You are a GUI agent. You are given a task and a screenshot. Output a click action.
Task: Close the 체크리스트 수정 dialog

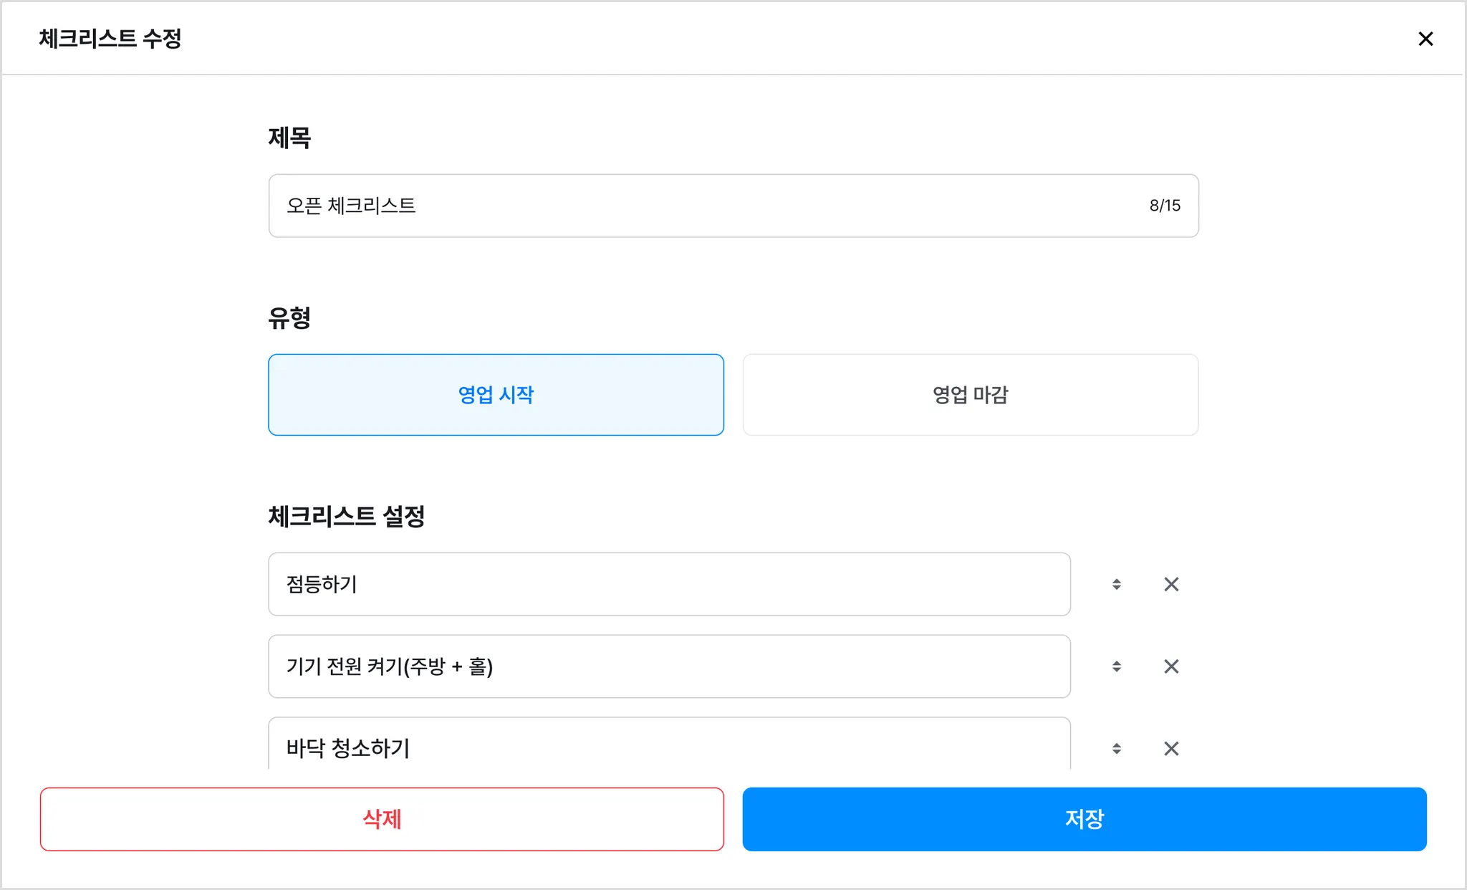coord(1425,39)
